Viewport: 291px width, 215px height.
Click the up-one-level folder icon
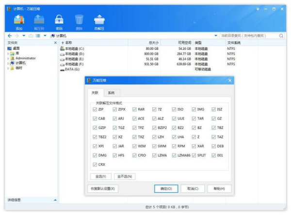coord(31,35)
